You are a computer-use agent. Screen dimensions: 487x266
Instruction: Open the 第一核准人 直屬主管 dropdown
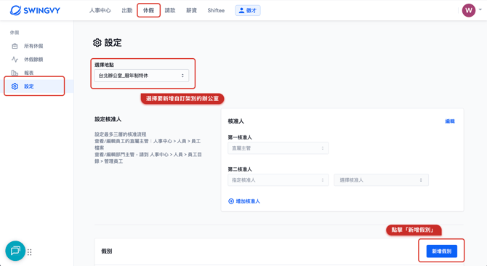(278, 148)
